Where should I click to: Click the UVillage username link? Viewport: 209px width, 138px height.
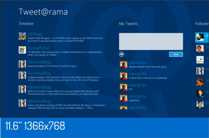click(35, 34)
